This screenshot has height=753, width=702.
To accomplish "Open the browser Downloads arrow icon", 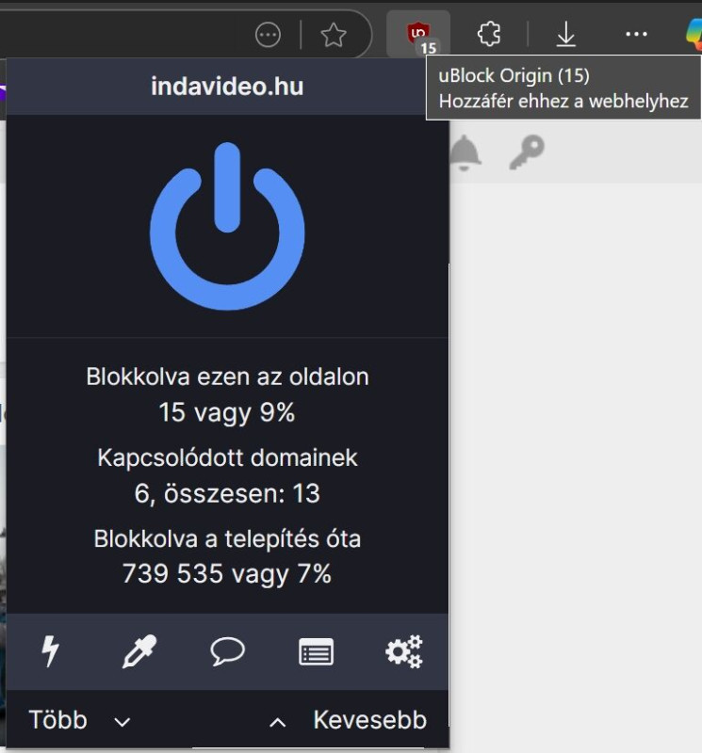I will [566, 35].
